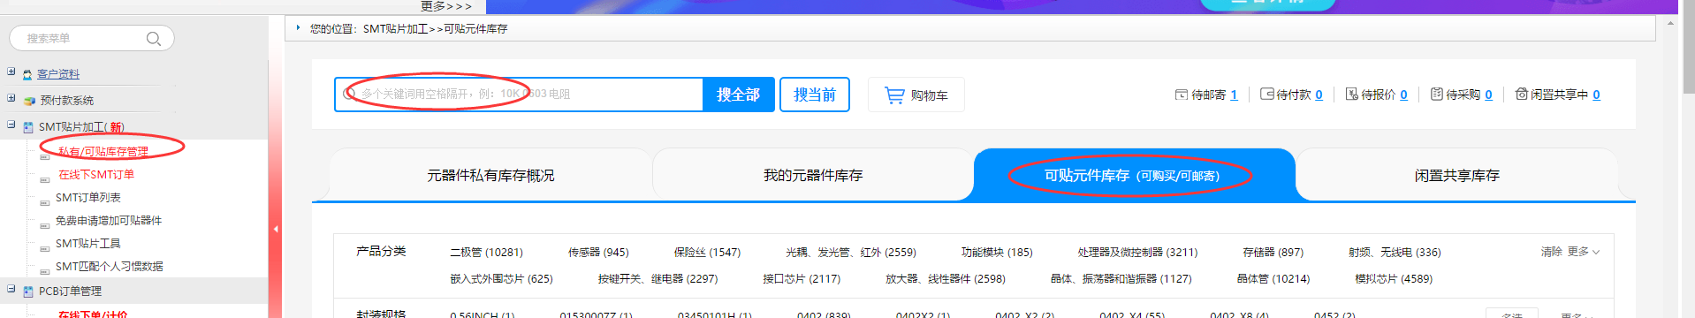This screenshot has height=318, width=1695.
Task: Click the item icon beside SMT订单列表
Action: click(44, 202)
